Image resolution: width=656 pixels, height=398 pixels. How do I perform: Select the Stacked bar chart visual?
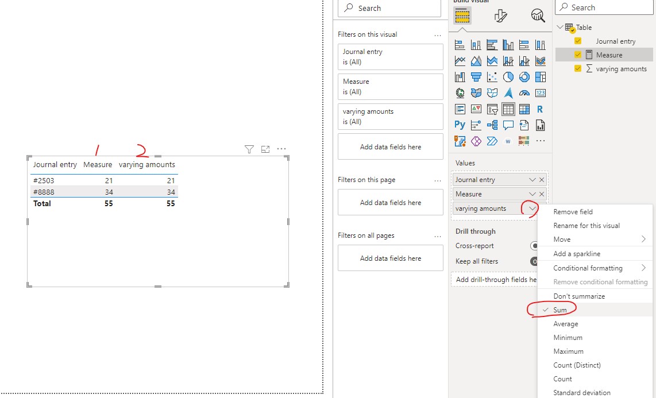pos(460,45)
